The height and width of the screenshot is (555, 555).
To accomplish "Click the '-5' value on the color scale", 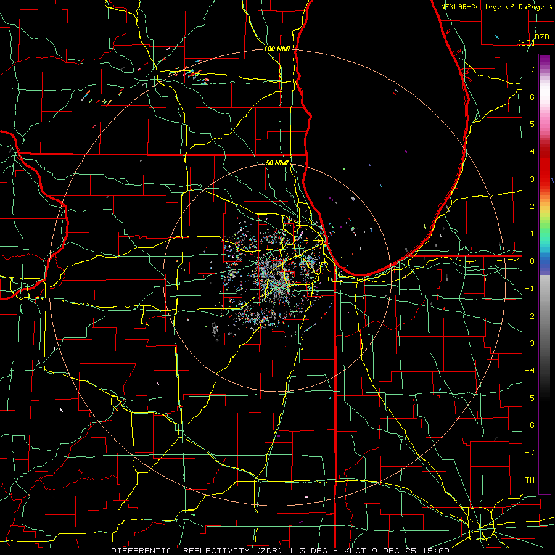I will (x=530, y=398).
